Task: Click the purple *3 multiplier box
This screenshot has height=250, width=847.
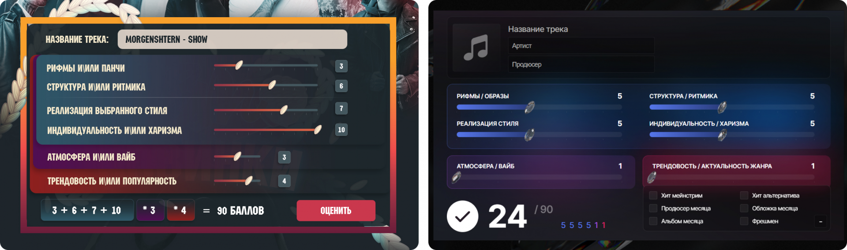Action: (x=150, y=210)
